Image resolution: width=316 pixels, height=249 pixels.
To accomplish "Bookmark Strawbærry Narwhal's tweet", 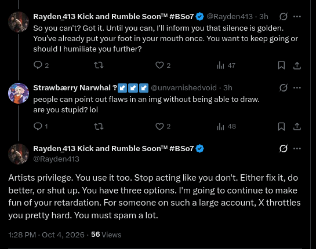I will [x=281, y=126].
